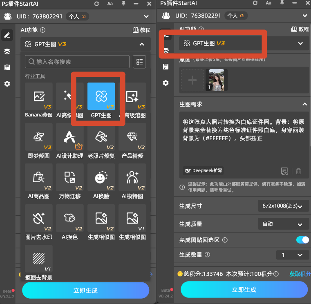
Task: Click the prompt template icon beside trash
Action: click(x=284, y=171)
